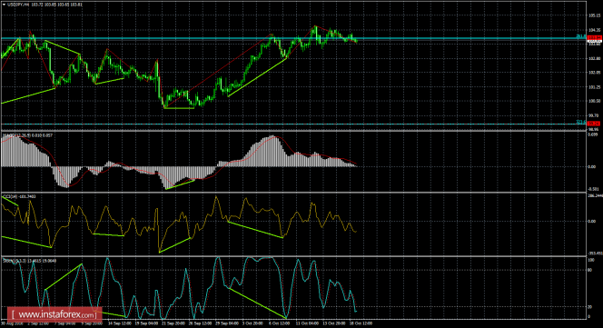Select the lower red price tag near 99.70
Image resolution: width=603 pixels, height=328 pixels.
[x=595, y=124]
